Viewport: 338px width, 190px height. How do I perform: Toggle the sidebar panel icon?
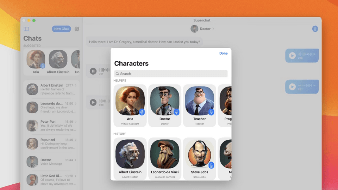pos(26,29)
